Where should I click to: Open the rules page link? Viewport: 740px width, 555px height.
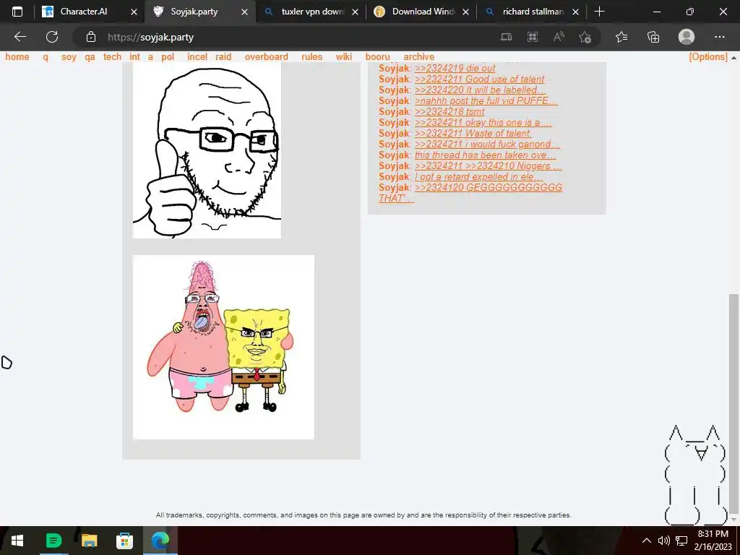click(311, 56)
